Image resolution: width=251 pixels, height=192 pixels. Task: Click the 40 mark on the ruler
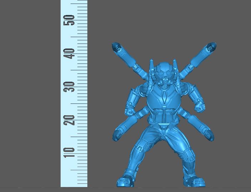(70, 54)
